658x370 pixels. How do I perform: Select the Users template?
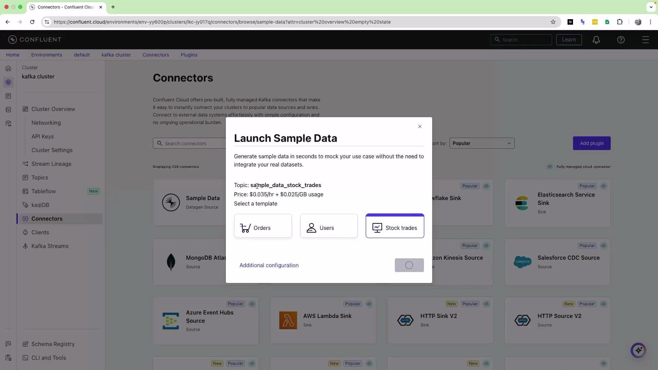tap(329, 226)
